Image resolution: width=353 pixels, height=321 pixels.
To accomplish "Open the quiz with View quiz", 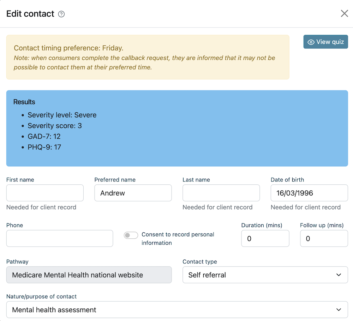I will point(325,42).
